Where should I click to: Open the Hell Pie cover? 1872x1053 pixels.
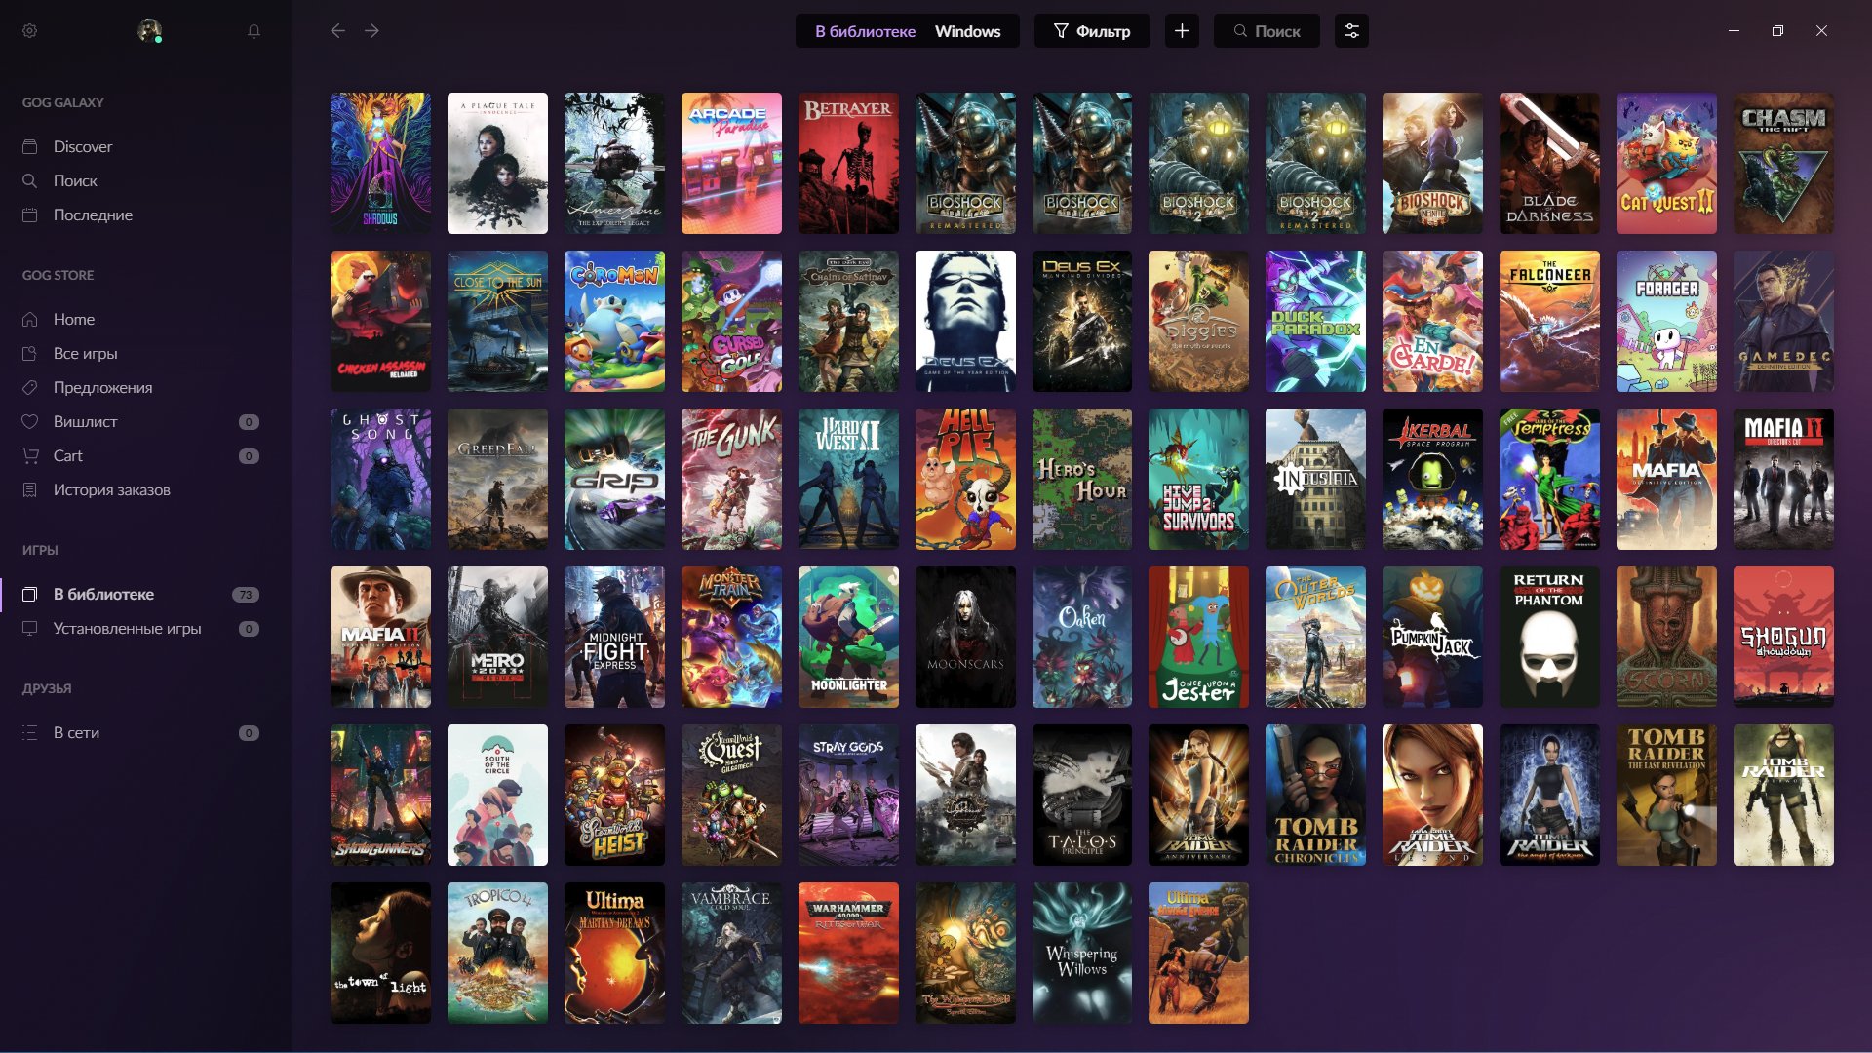pyautogui.click(x=965, y=479)
